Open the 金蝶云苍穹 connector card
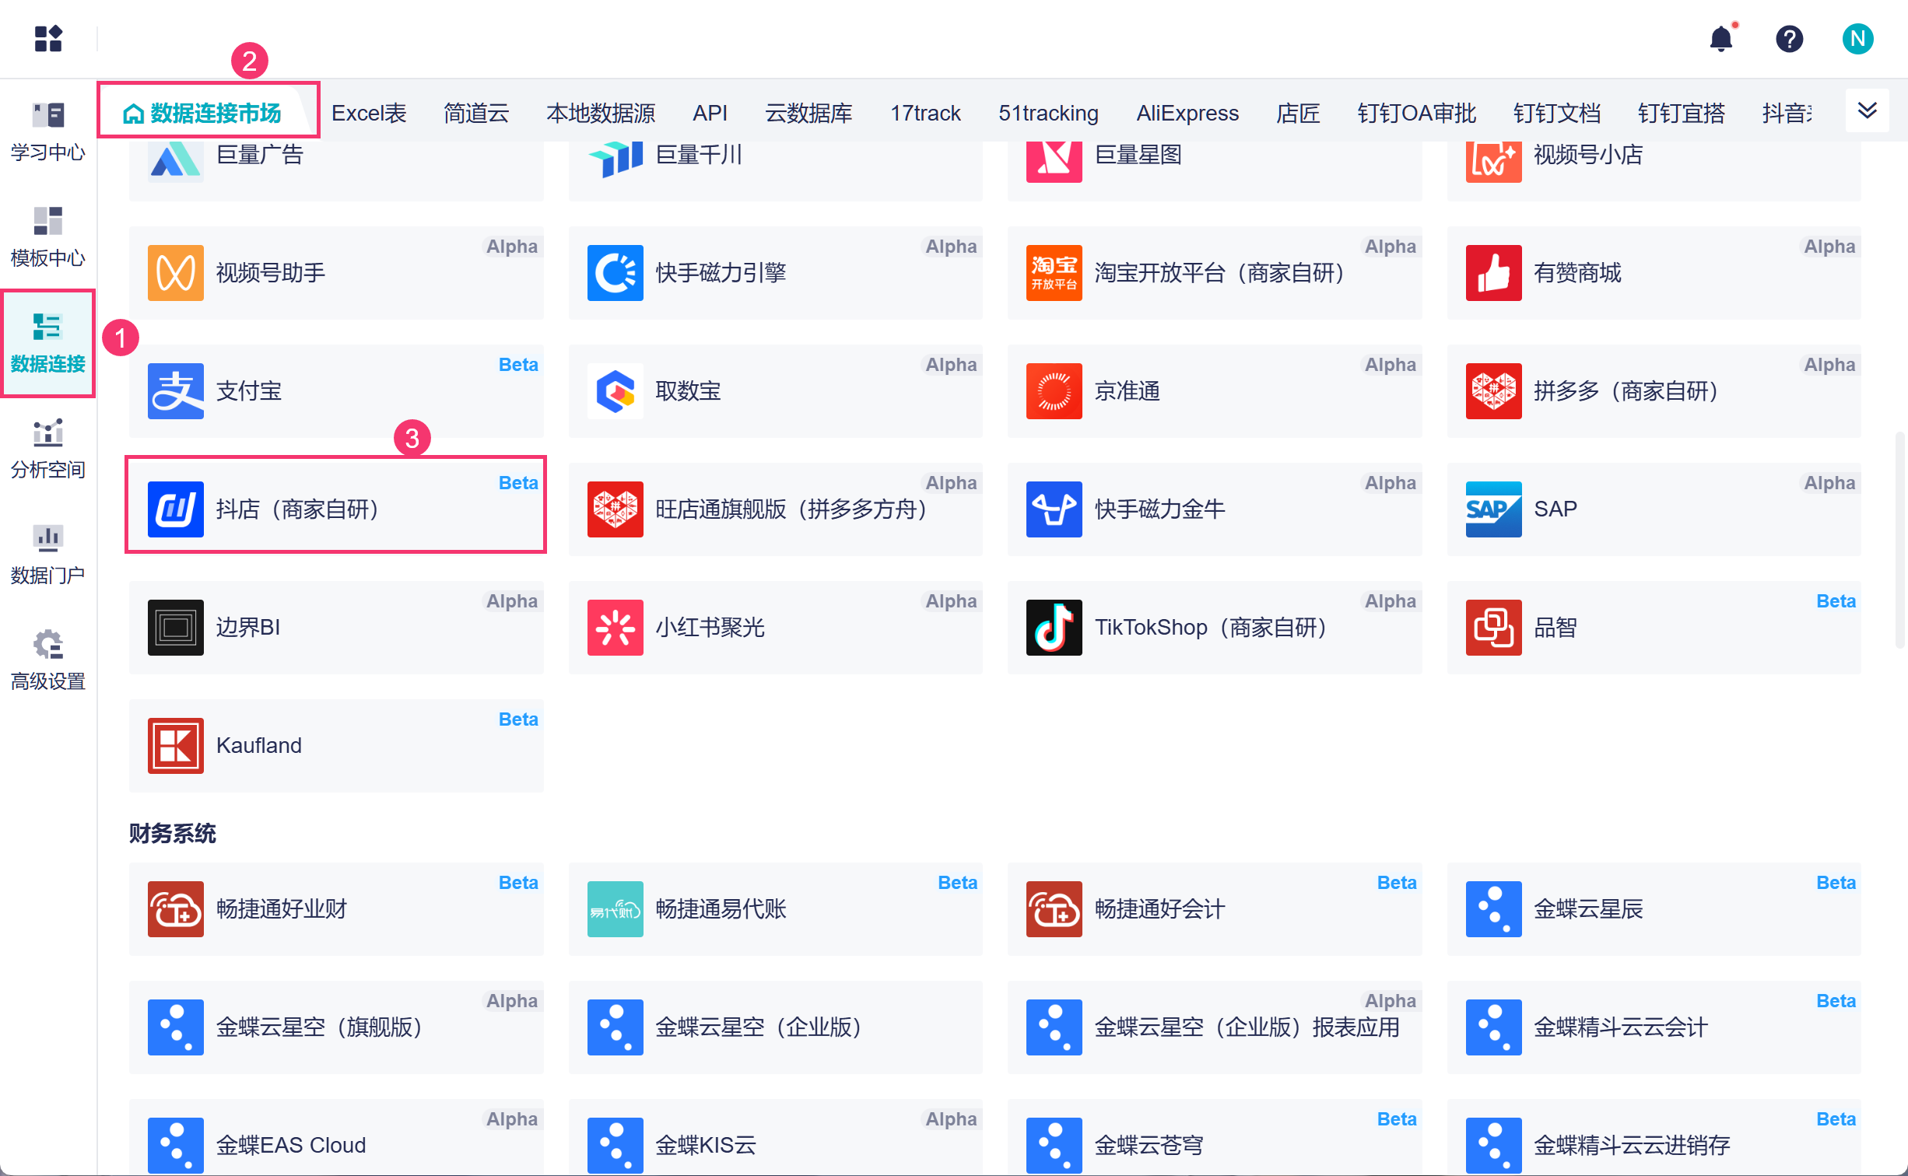This screenshot has height=1176, width=1908. coord(1215,1137)
